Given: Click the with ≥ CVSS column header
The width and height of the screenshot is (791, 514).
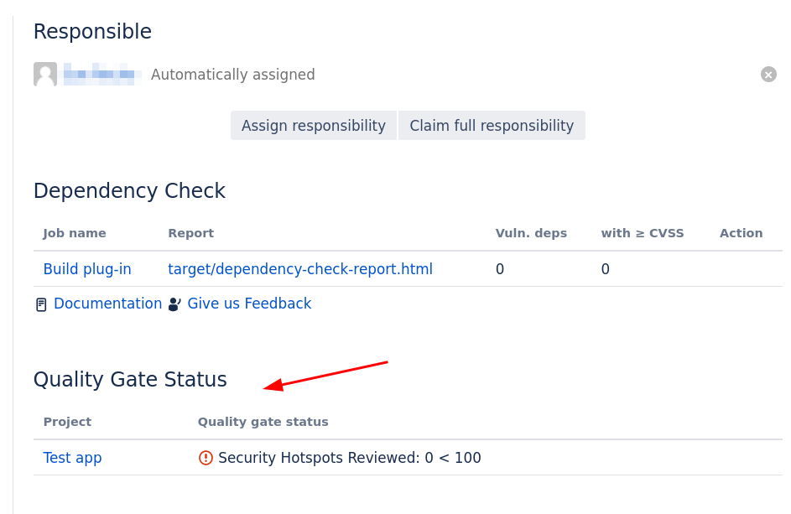Looking at the screenshot, I should [643, 233].
